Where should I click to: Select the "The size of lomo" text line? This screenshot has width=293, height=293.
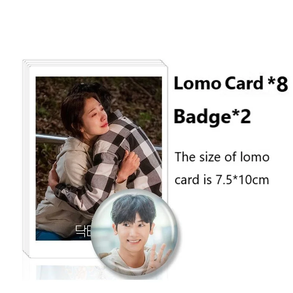(x=222, y=157)
